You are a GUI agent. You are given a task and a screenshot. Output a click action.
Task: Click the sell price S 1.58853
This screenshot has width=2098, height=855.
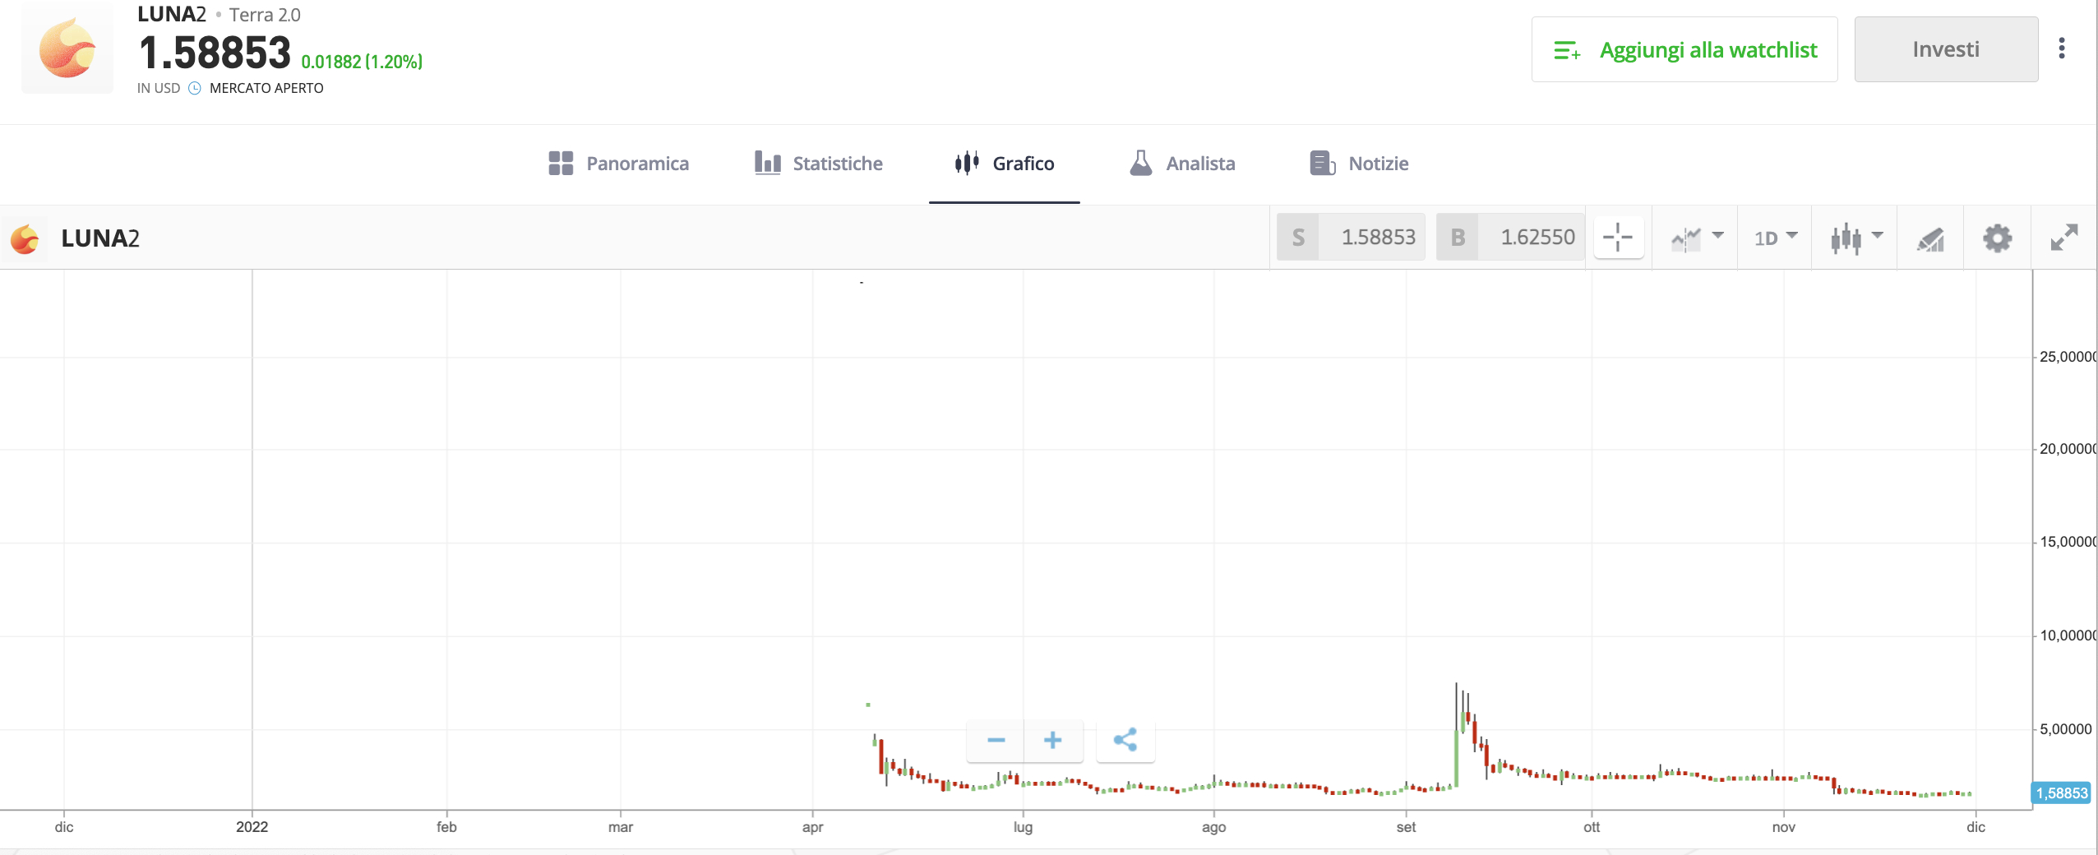point(1351,238)
